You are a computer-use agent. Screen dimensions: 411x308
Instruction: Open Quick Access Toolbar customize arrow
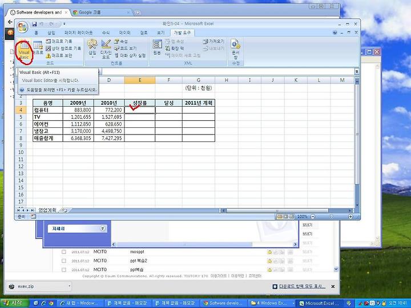click(64, 24)
